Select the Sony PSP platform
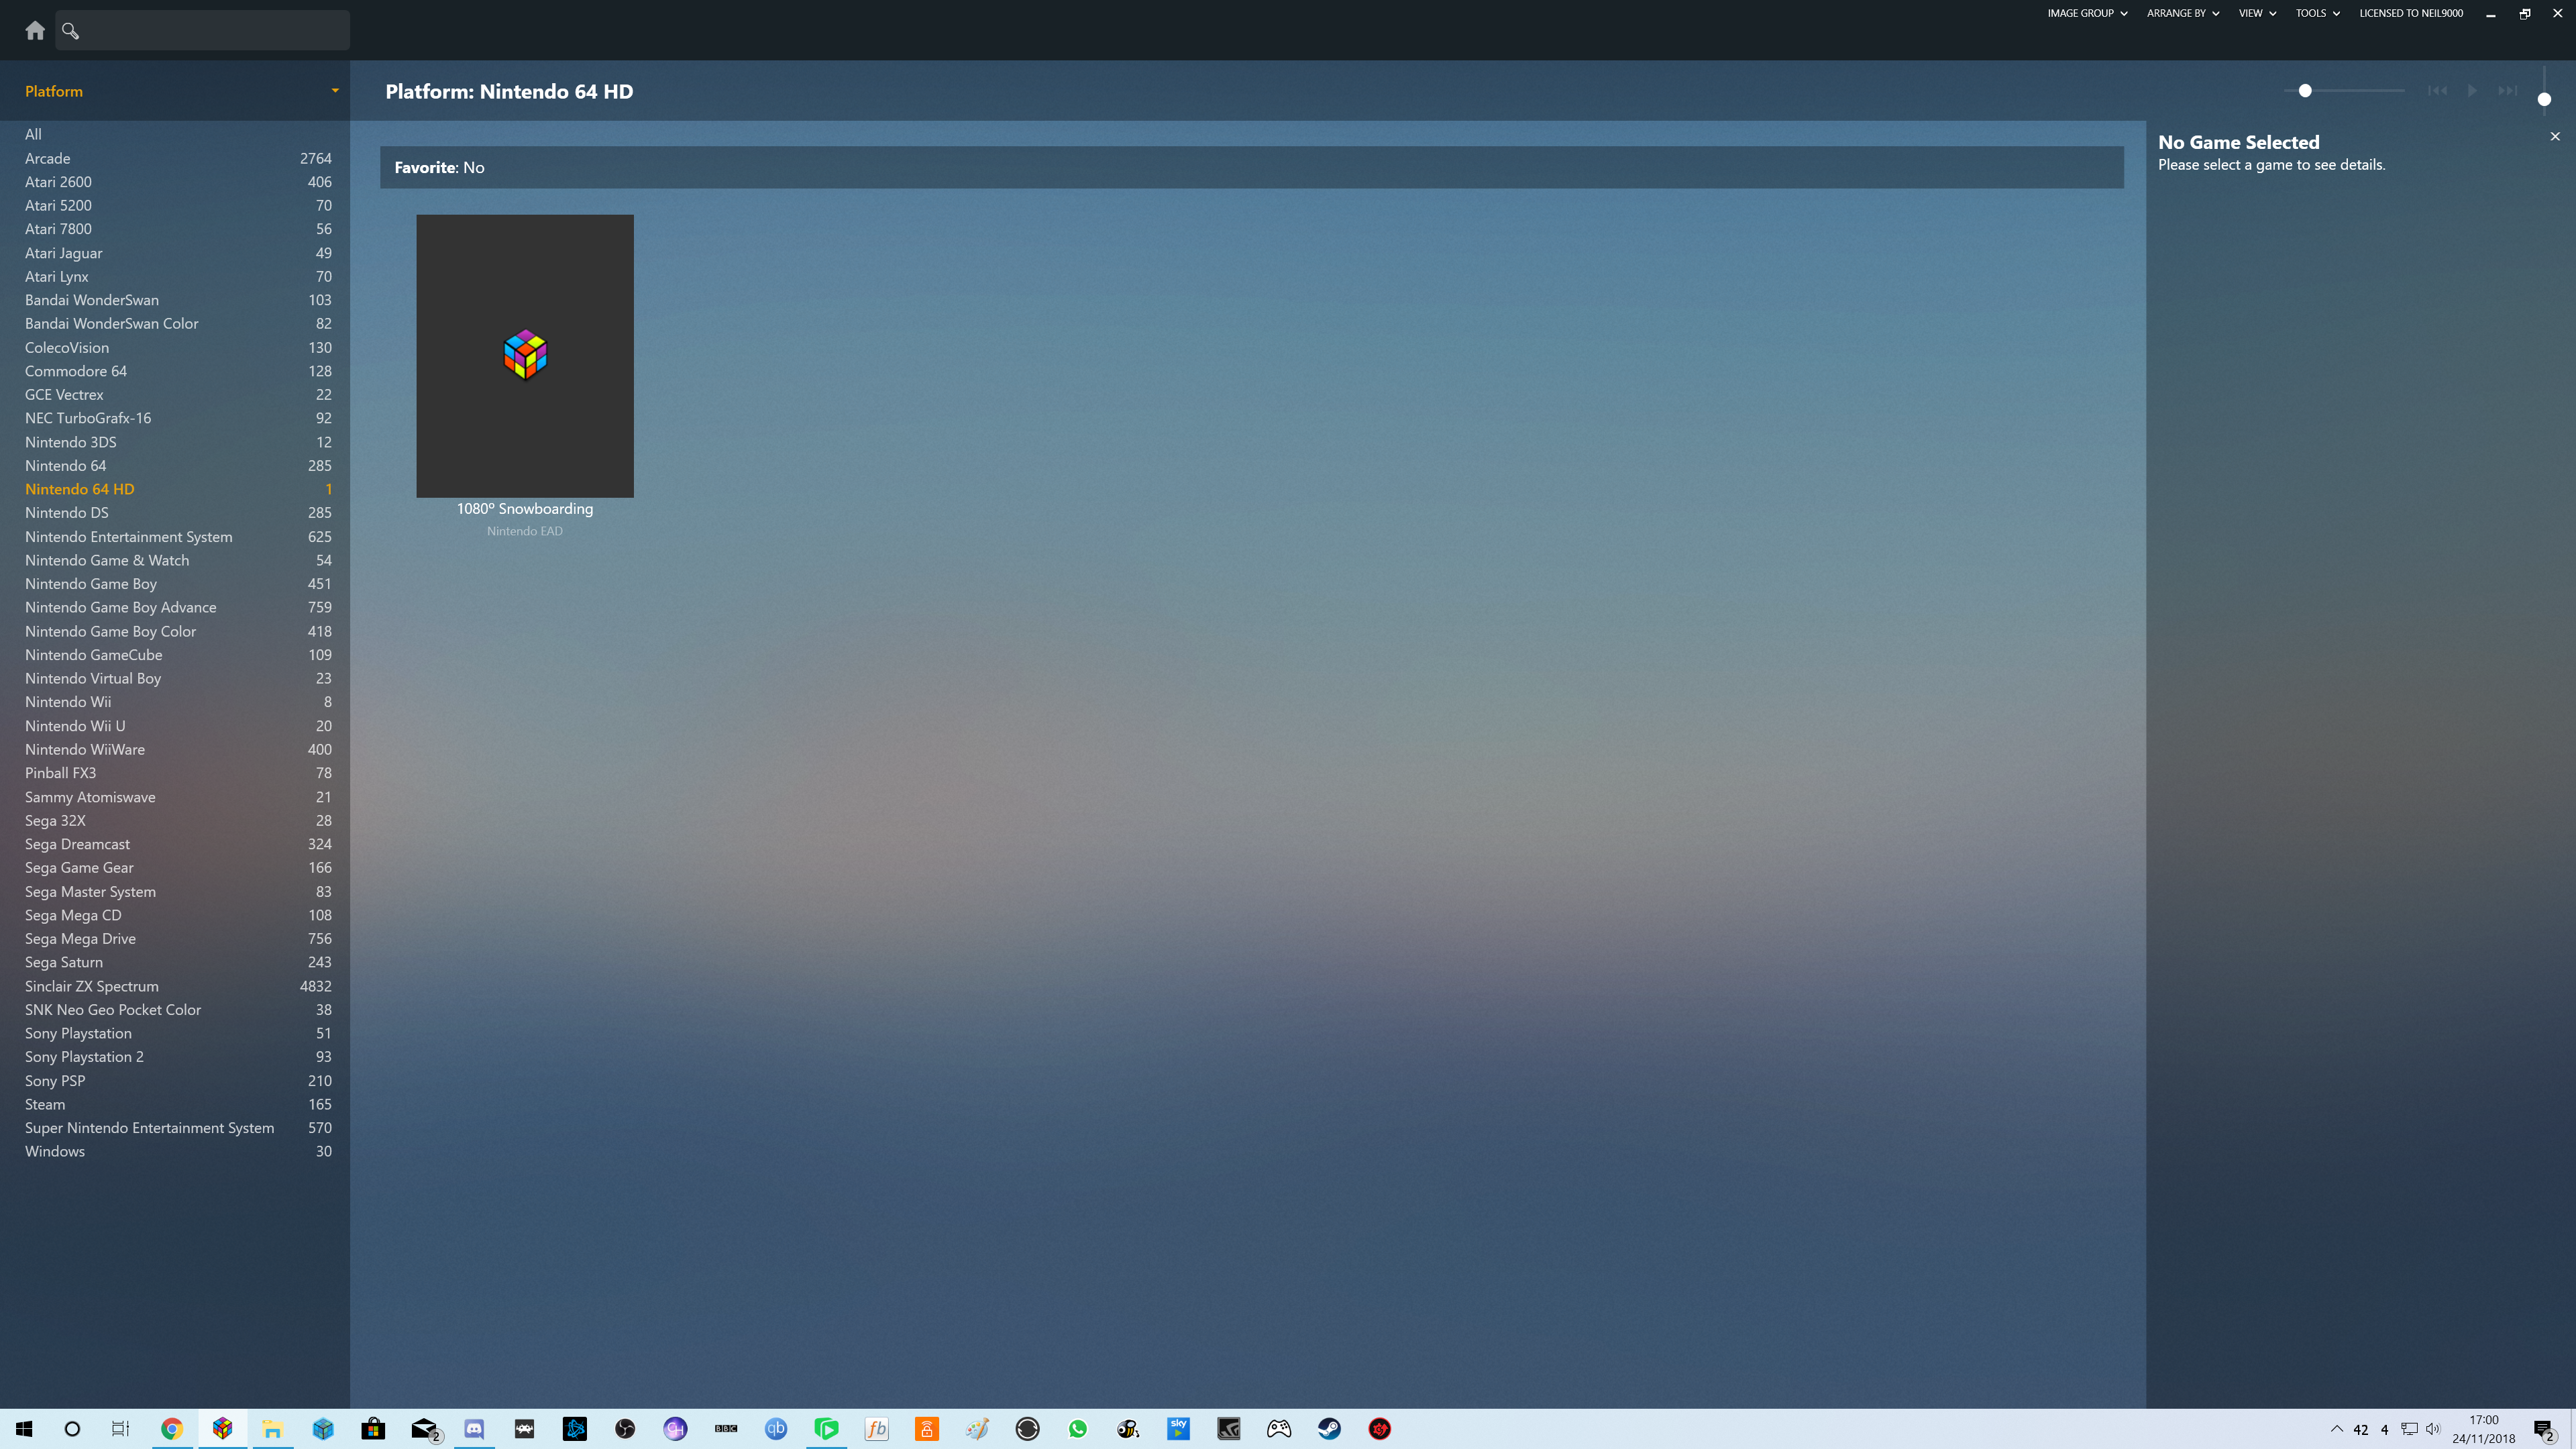This screenshot has height=1449, width=2576. 175,1081
